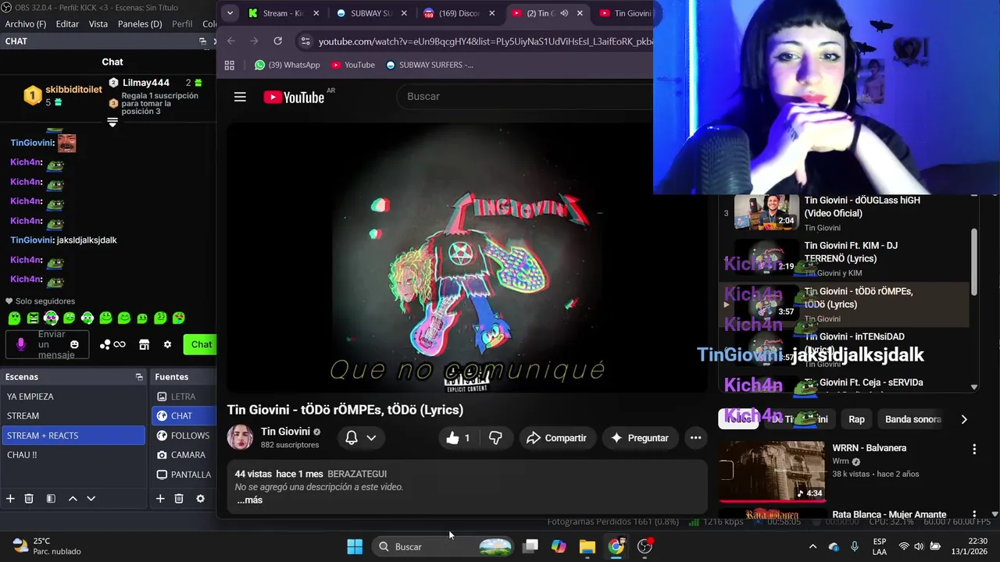Delete selected scene with Escenas trash icon

29,499
